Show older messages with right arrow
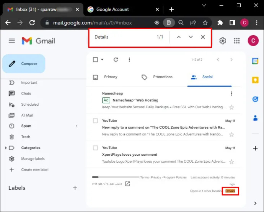This screenshot has width=264, height=212. (231, 60)
